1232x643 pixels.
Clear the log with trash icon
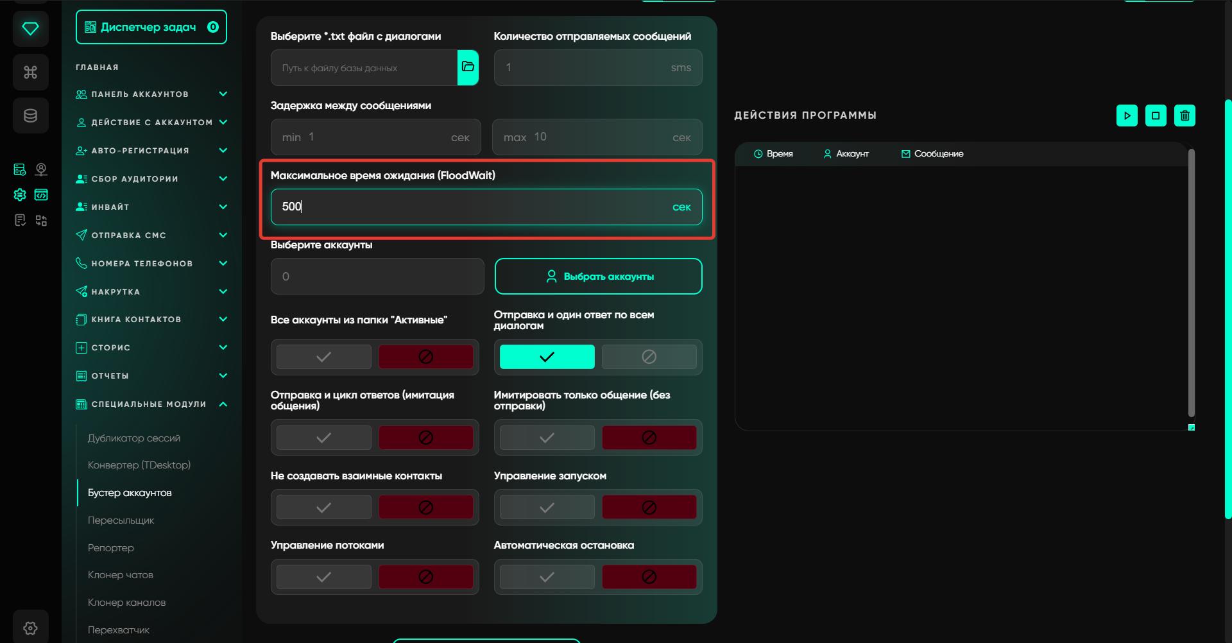[x=1185, y=116]
